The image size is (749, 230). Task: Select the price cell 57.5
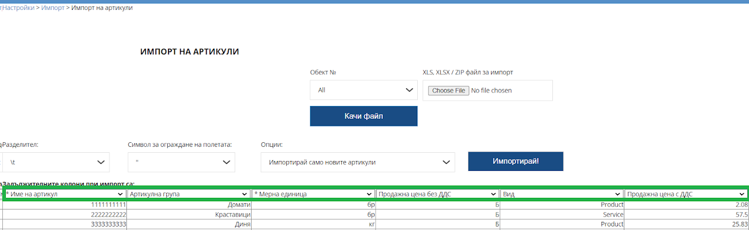(686, 215)
